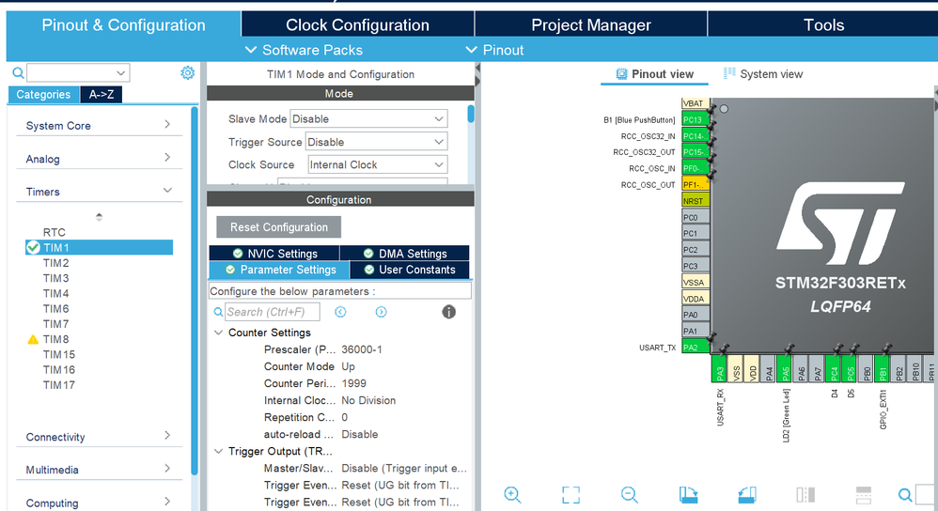Click the PF1 RCC_OSC_OUT pin

(696, 185)
